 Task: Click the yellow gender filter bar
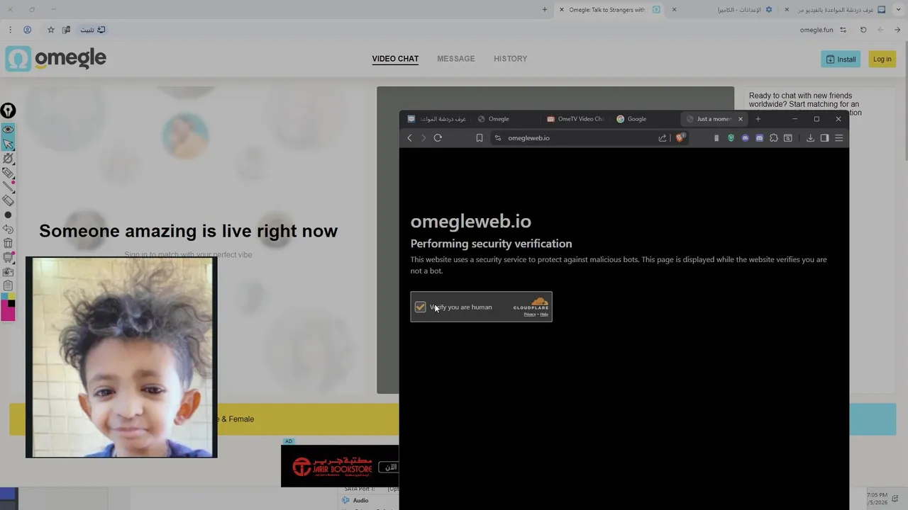coord(204,419)
